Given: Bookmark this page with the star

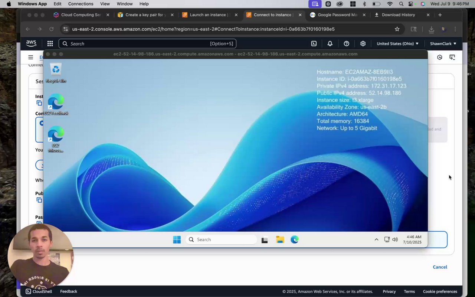Looking at the screenshot, I should point(397,29).
